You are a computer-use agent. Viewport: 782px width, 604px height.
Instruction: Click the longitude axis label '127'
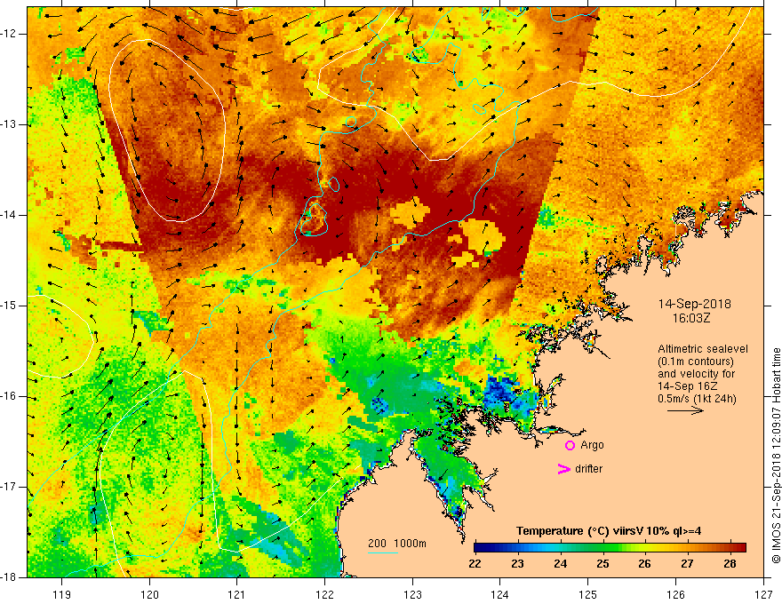point(763,594)
